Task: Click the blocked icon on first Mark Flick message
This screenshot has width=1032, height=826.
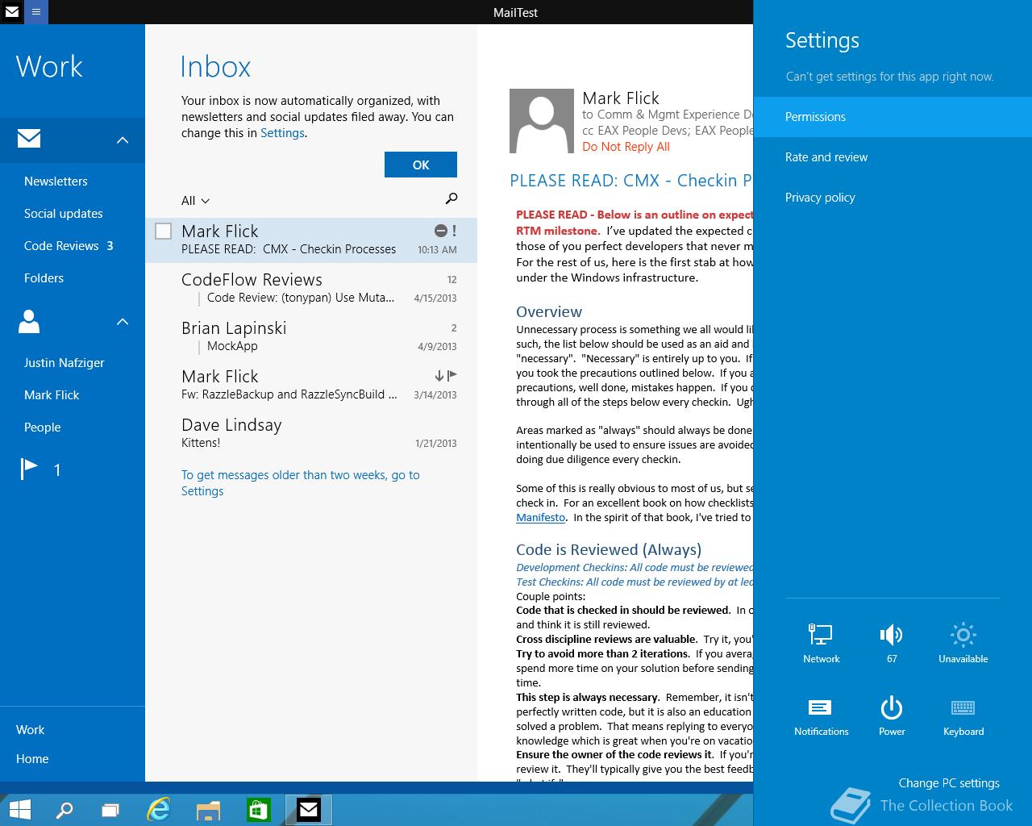Action: (441, 231)
